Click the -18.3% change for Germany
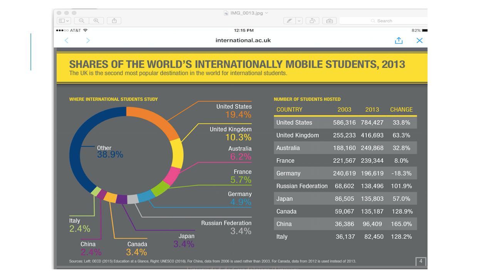The width and height of the screenshot is (493, 277). click(401, 174)
